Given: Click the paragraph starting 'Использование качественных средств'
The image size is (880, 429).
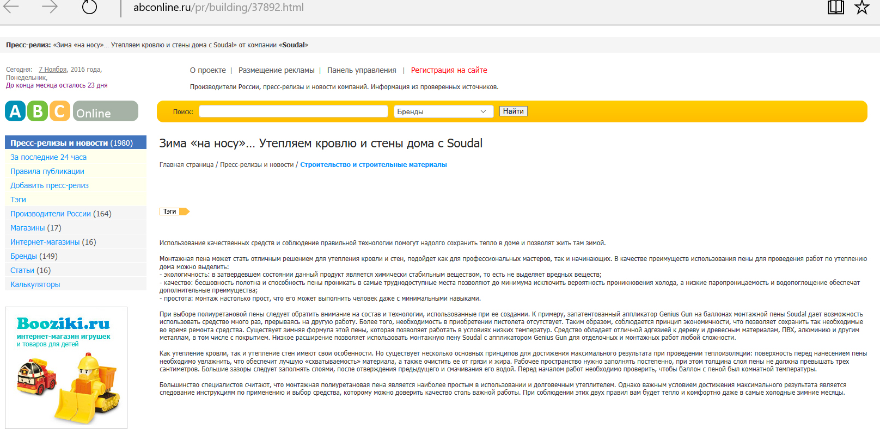Looking at the screenshot, I should 382,243.
